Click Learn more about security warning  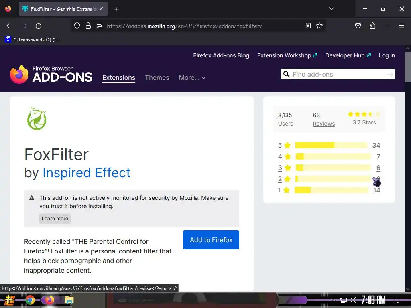(x=55, y=219)
